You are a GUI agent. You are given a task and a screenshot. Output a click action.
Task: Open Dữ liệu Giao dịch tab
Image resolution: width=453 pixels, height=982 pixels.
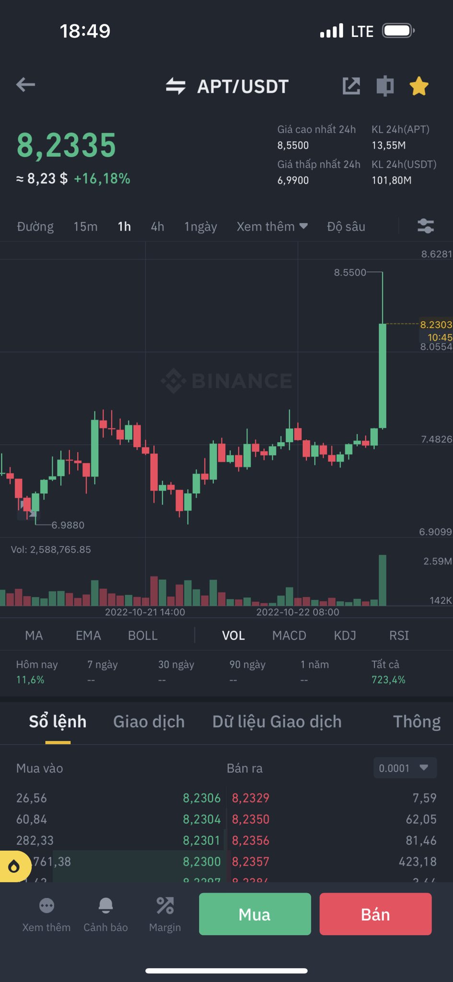point(277,722)
